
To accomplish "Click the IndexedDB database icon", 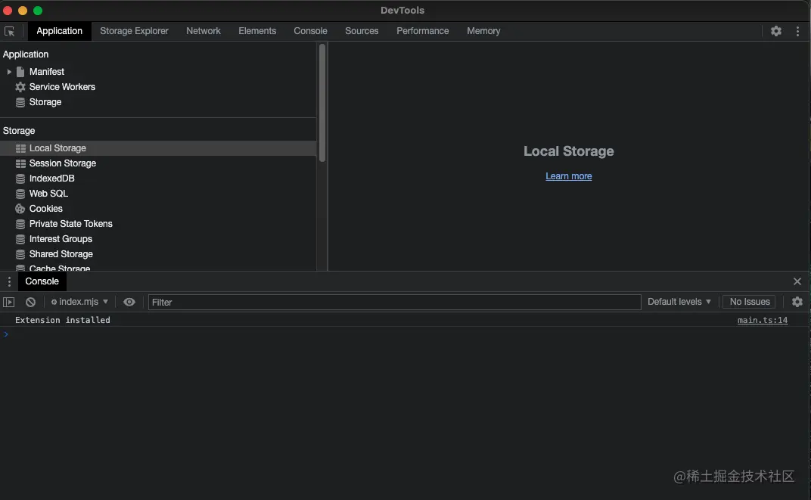I will pos(20,179).
